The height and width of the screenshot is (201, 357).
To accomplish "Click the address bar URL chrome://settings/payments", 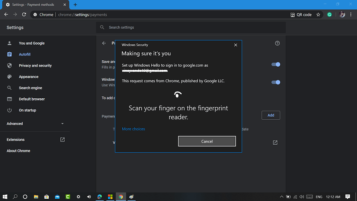I will pos(83,15).
